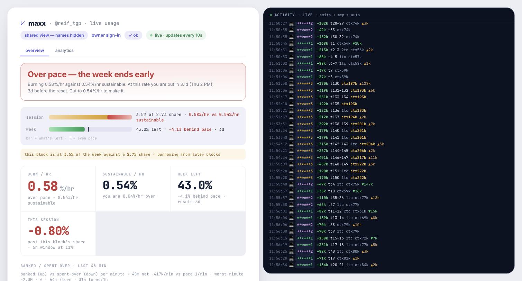This screenshot has height=281, width=522.
Task: Click '@reif_tgp' in the header
Action: pyautogui.click(x=68, y=23)
